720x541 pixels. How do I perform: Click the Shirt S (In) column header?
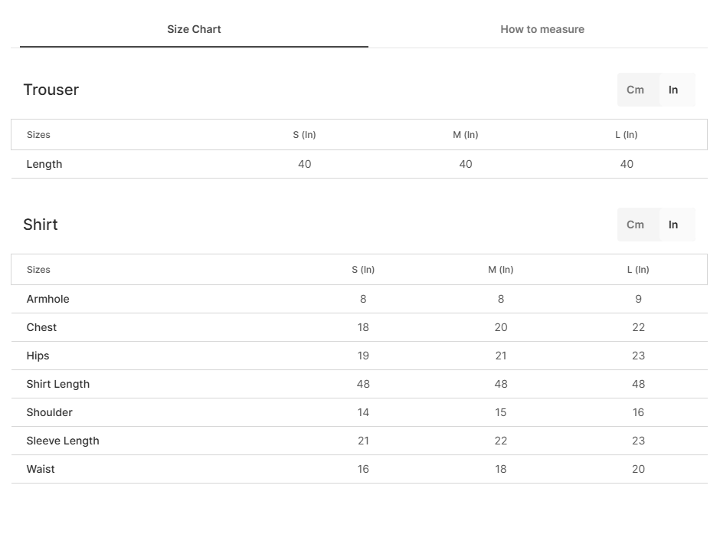[363, 270]
